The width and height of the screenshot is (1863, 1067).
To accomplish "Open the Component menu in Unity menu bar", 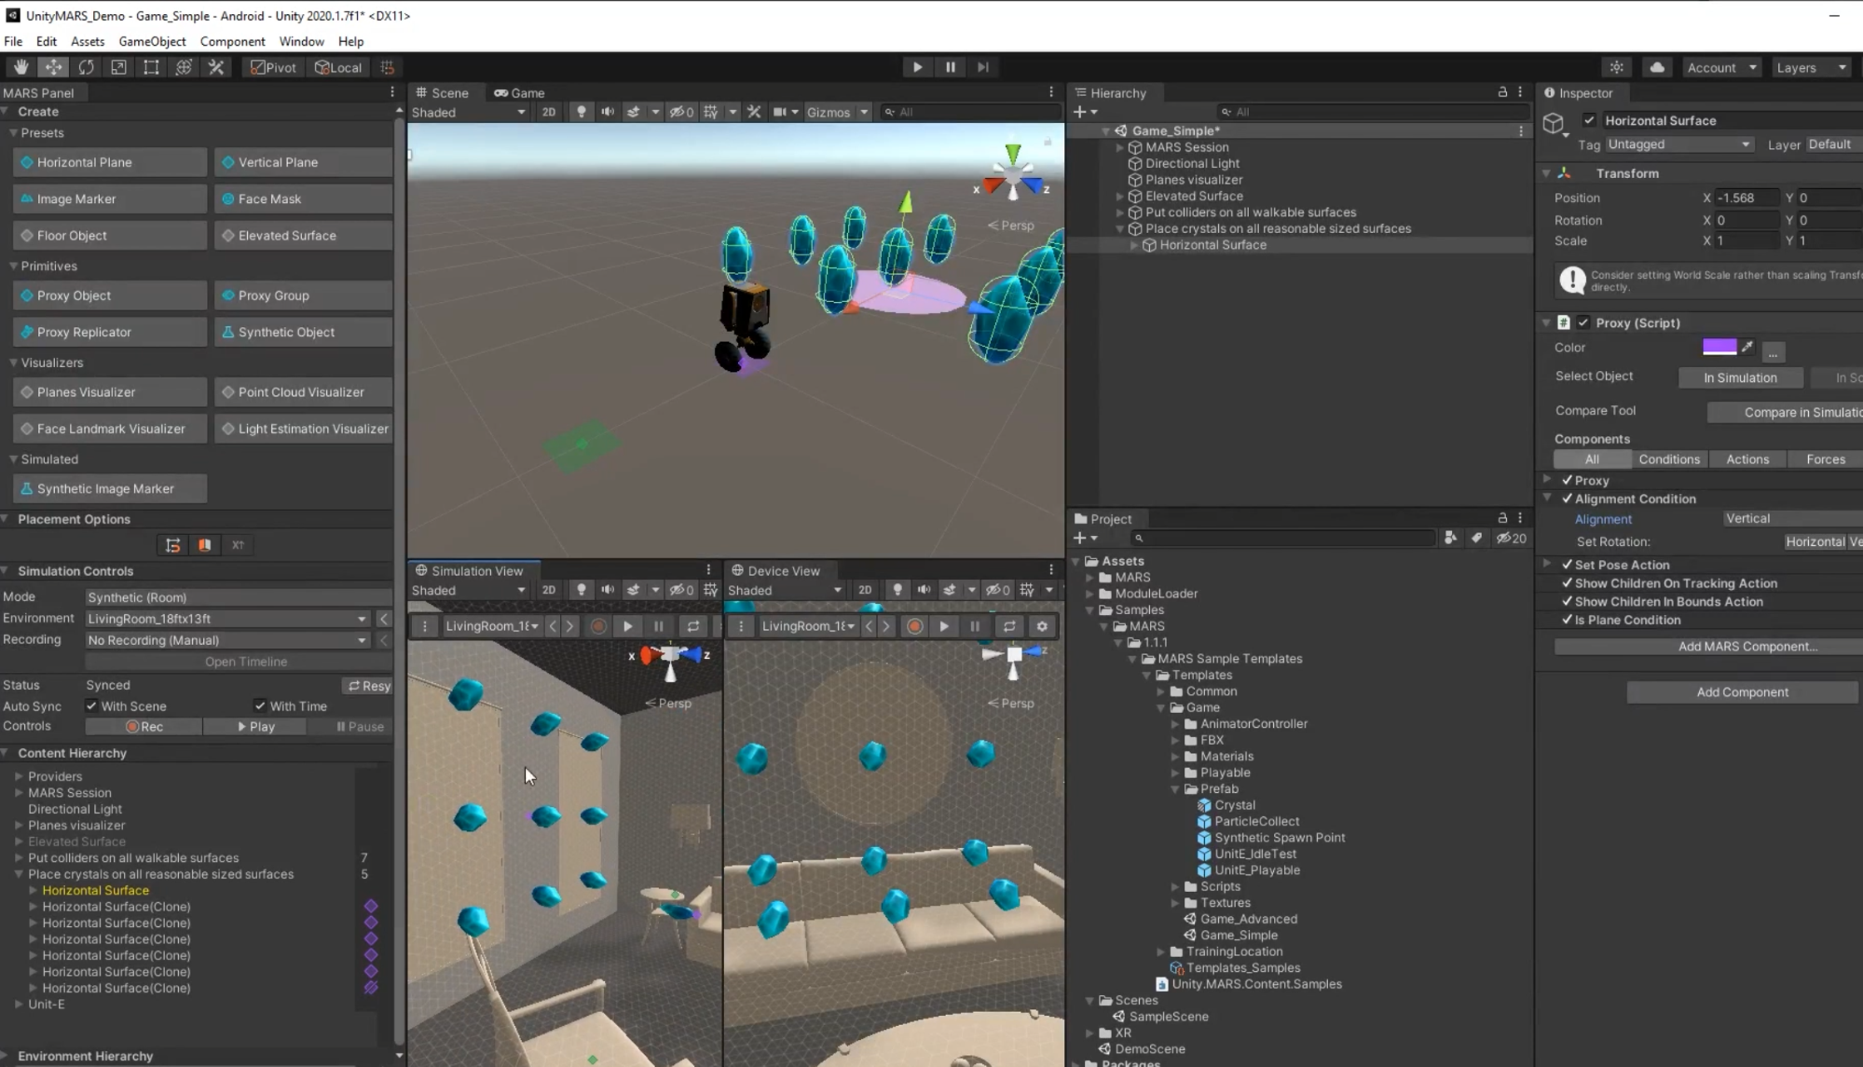I will 233,41.
